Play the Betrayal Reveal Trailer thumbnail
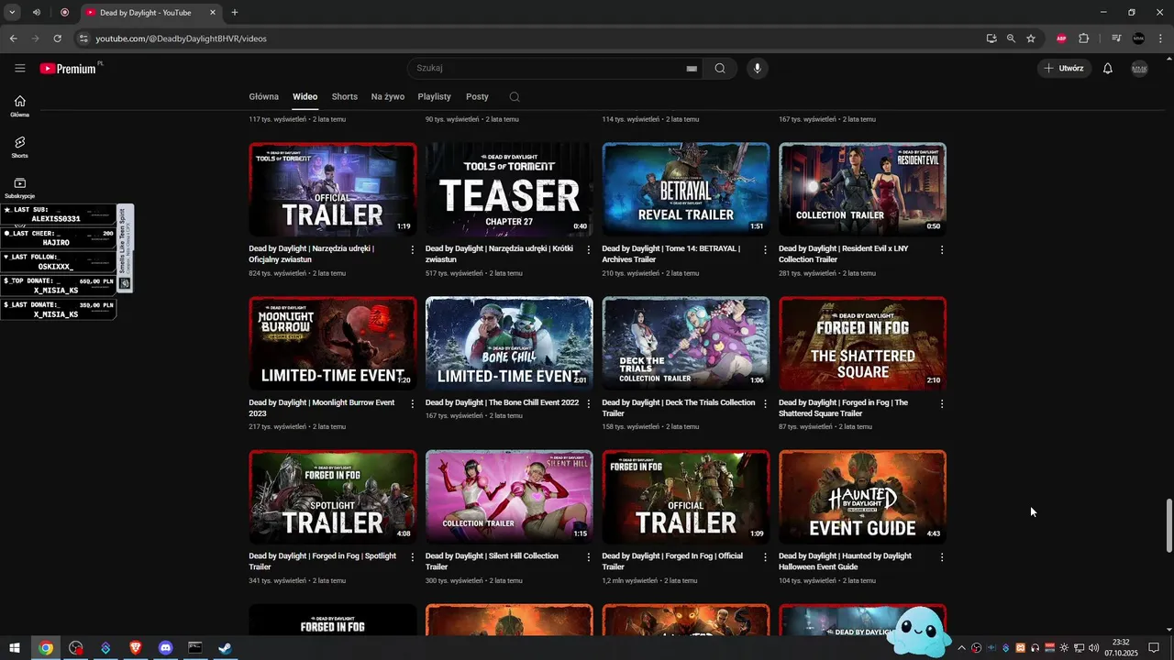1174x660 pixels. (686, 190)
